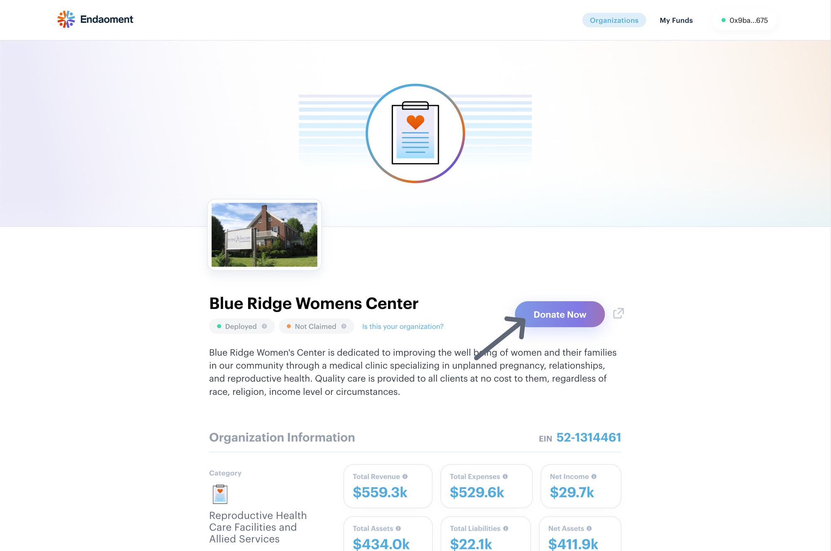This screenshot has height=551, width=831.
Task: Follow the 'Is this your organization?' link
Action: point(403,326)
